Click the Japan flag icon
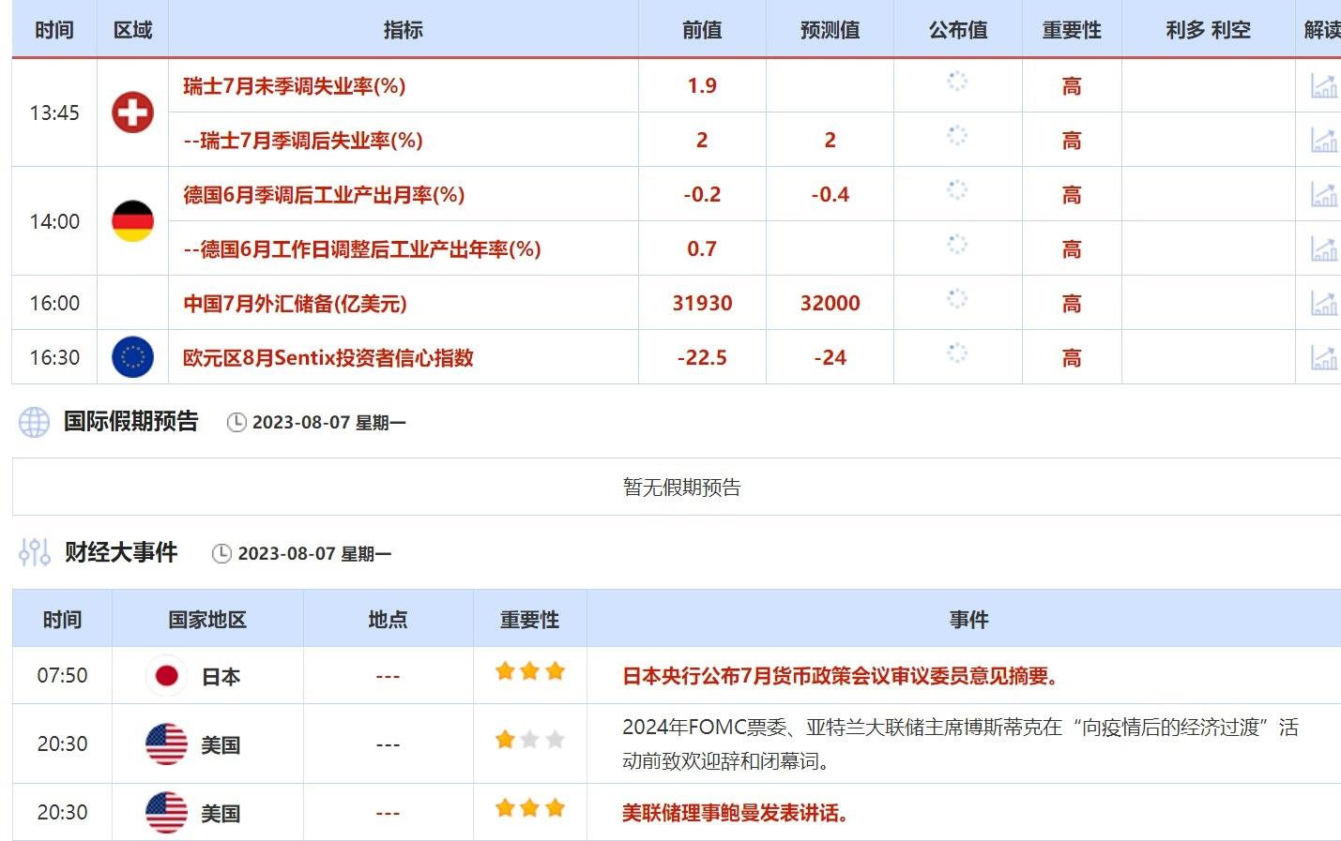 (x=167, y=676)
